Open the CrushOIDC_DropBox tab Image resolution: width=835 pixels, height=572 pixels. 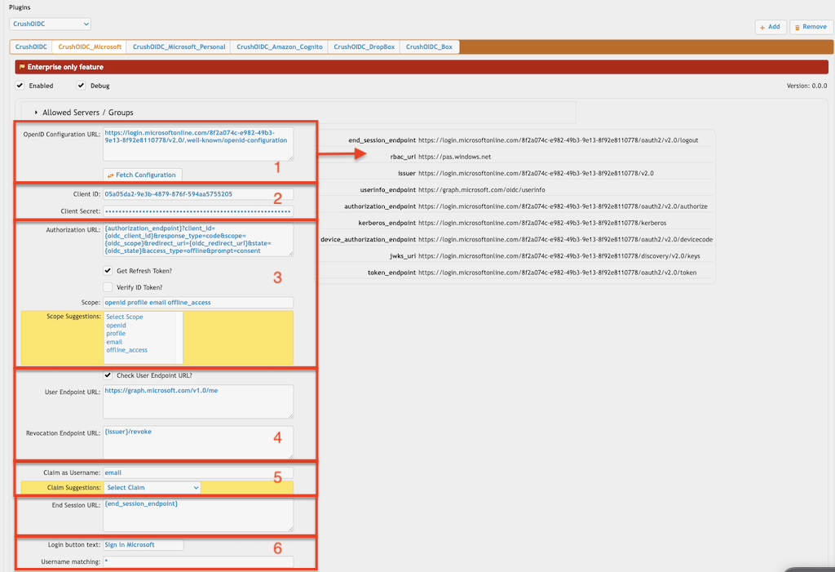(364, 47)
